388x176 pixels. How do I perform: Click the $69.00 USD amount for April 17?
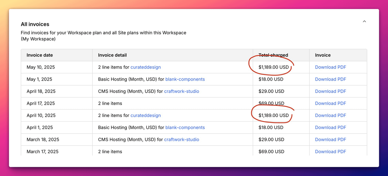pyautogui.click(x=271, y=103)
